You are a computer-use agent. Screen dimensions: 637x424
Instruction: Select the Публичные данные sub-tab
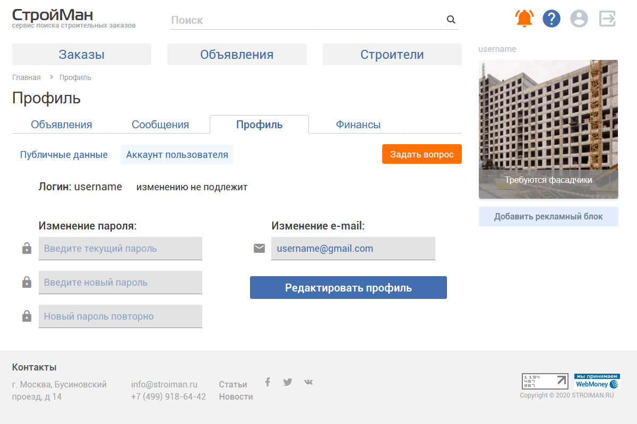tap(64, 155)
